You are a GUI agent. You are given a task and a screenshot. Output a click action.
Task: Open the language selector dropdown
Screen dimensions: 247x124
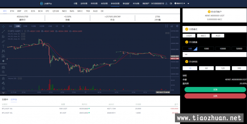[180, 3]
